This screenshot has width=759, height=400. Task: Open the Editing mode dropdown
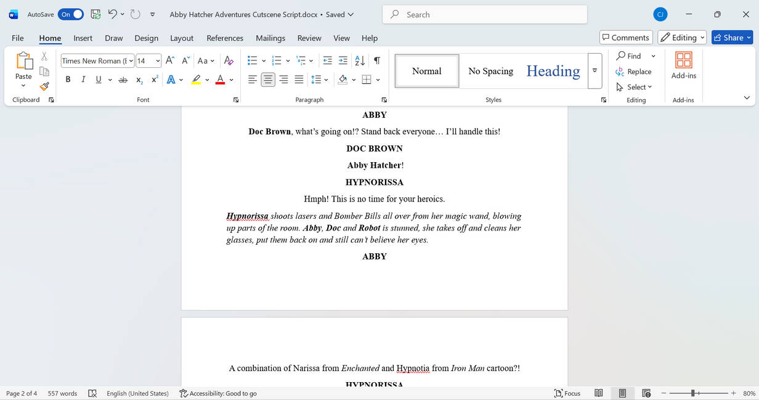(682, 38)
